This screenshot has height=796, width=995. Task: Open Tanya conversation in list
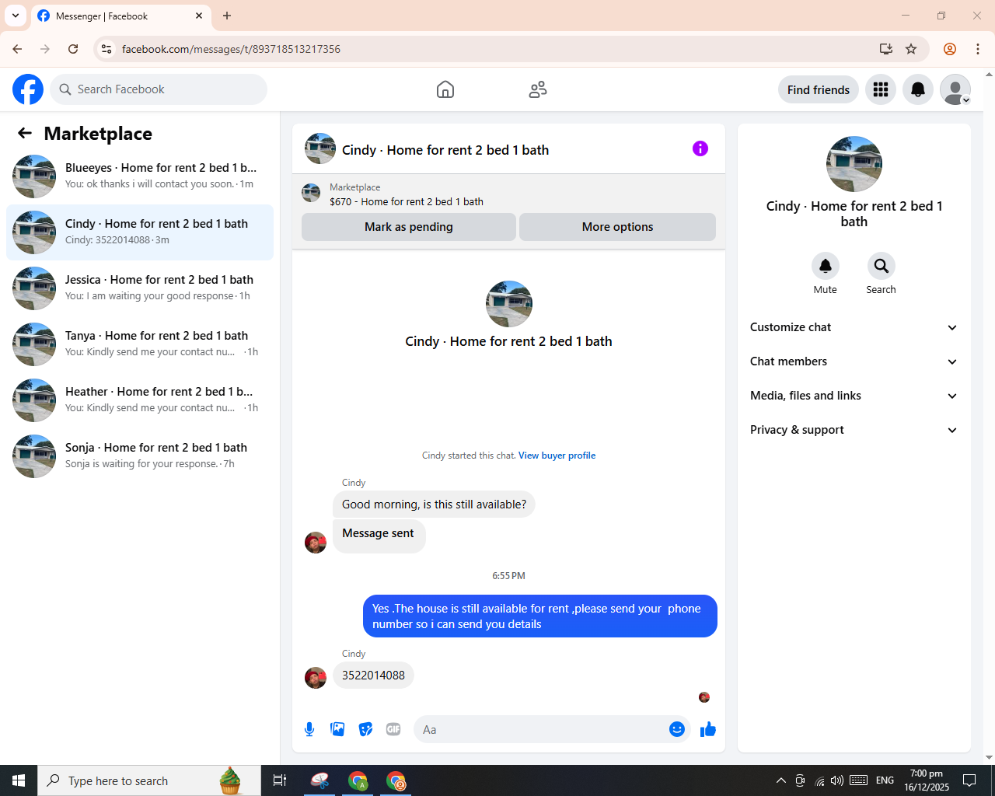(x=140, y=344)
